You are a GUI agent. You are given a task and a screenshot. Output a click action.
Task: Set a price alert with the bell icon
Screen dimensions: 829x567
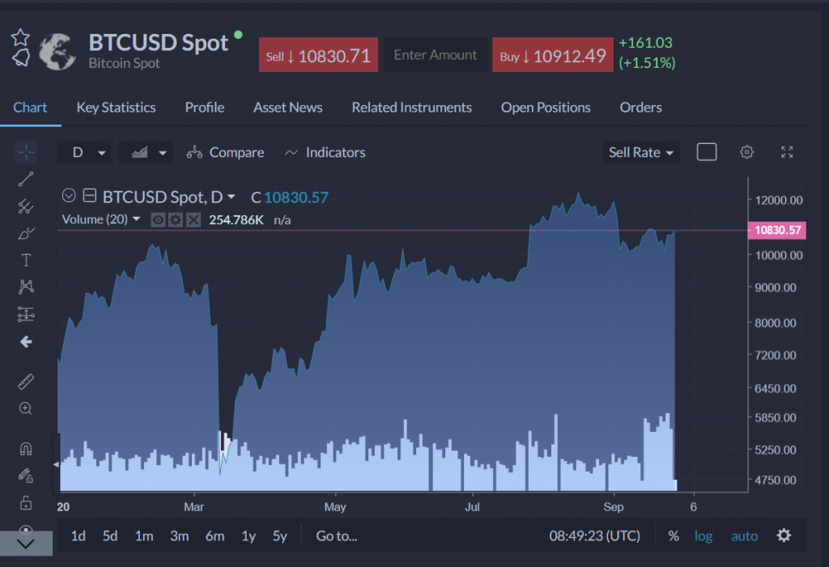[x=20, y=57]
